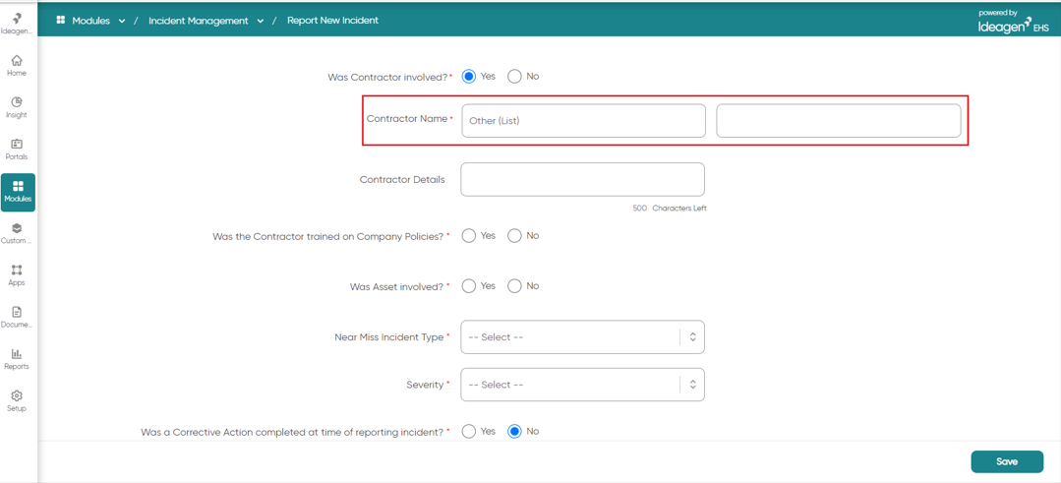Image resolution: width=1061 pixels, height=483 pixels.
Task: Select Yes for Contractor trained on Company Policies
Action: tap(468, 236)
